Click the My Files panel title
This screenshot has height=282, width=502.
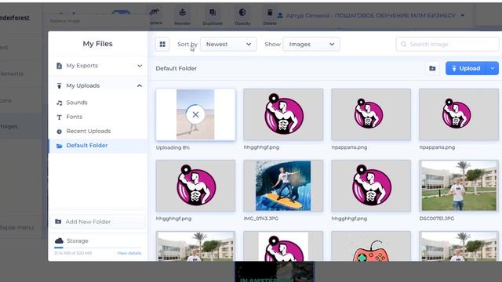(97, 44)
